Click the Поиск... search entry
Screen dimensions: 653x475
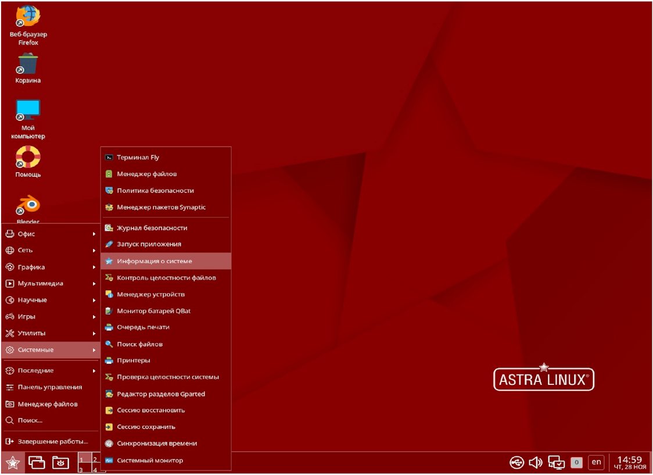30,420
